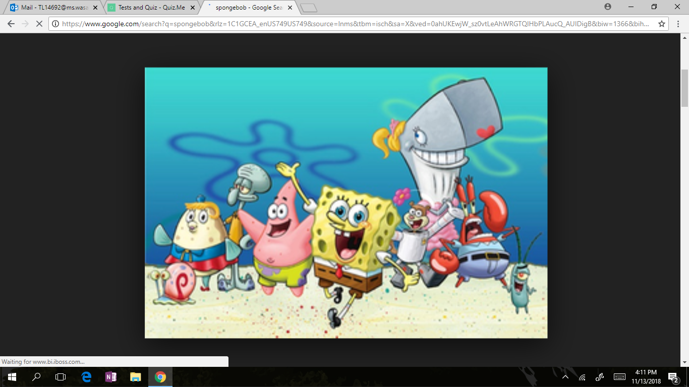Launch Microsoft Edge from taskbar

(86, 377)
